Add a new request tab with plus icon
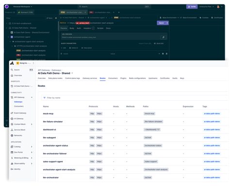The image size is (233, 186). 119,12
